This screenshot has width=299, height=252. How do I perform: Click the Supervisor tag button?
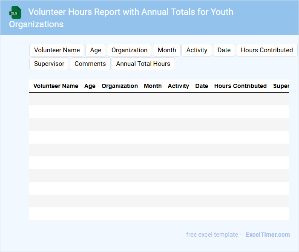pos(49,64)
